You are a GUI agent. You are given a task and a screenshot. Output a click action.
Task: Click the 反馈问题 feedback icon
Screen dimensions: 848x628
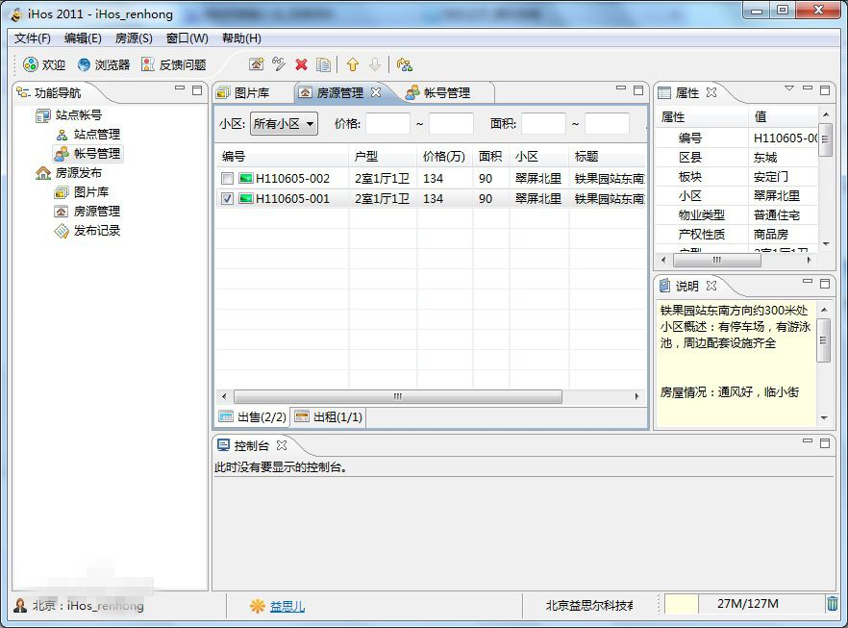pos(163,64)
